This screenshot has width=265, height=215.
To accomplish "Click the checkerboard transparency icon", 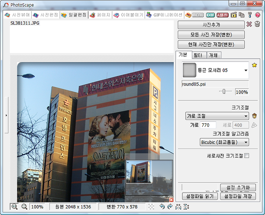I will click(151, 207).
